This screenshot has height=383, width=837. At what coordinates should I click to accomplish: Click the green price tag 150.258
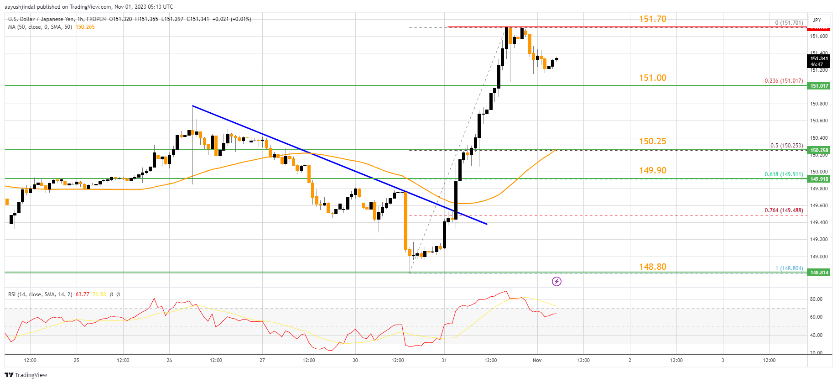coord(819,150)
